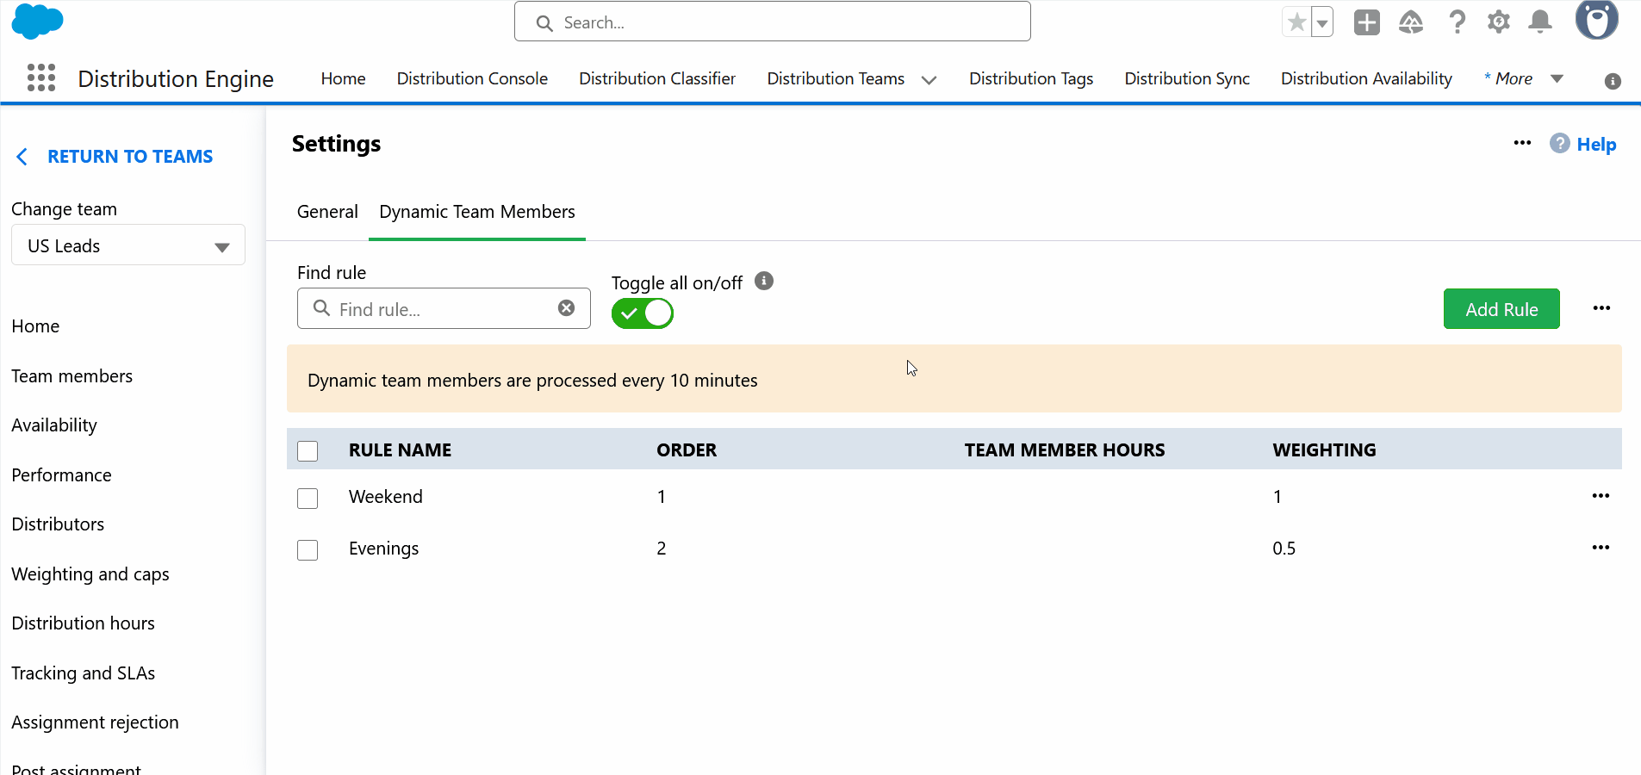Open Assignment rejection in the sidebar
1641x775 pixels.
96,722
